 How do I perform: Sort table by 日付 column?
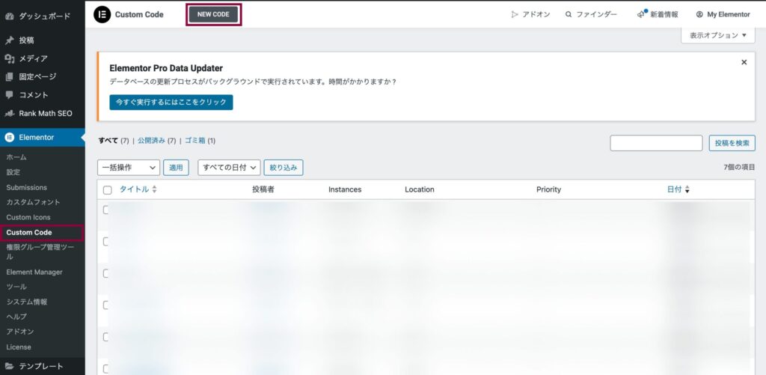pyautogui.click(x=674, y=189)
